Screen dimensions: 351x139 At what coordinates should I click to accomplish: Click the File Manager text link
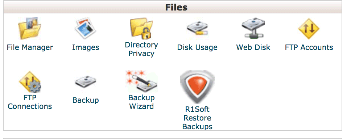pos(30,47)
